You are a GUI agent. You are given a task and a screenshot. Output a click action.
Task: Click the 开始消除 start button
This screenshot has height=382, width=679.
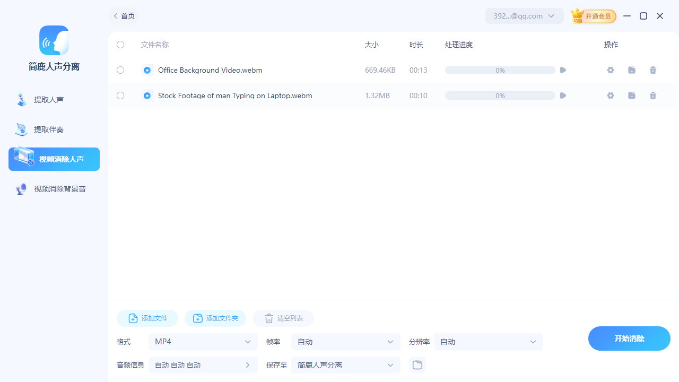coord(629,338)
